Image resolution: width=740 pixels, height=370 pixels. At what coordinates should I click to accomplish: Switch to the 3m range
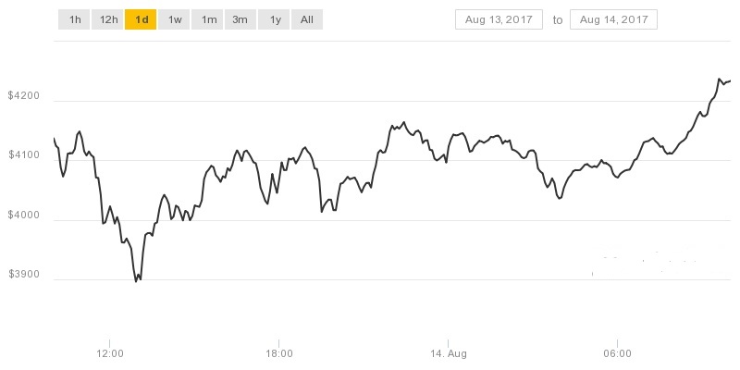click(240, 19)
